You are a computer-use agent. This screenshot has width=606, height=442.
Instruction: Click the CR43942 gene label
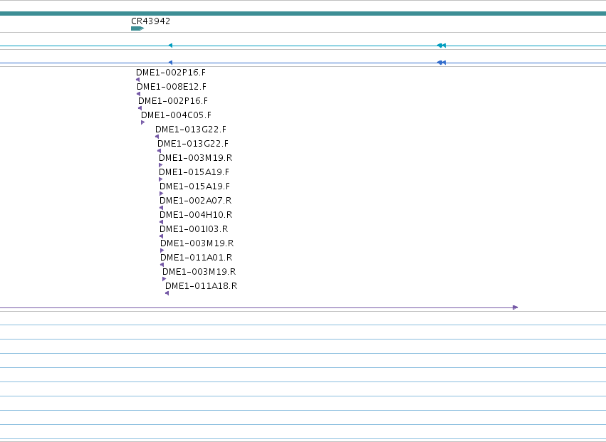[x=150, y=21]
